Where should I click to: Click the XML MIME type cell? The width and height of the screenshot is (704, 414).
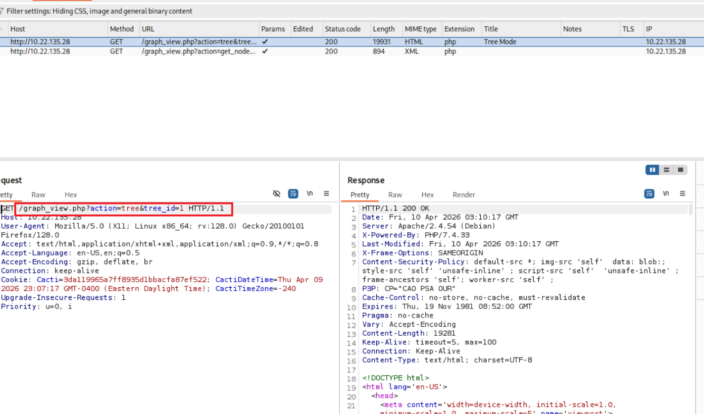click(412, 51)
